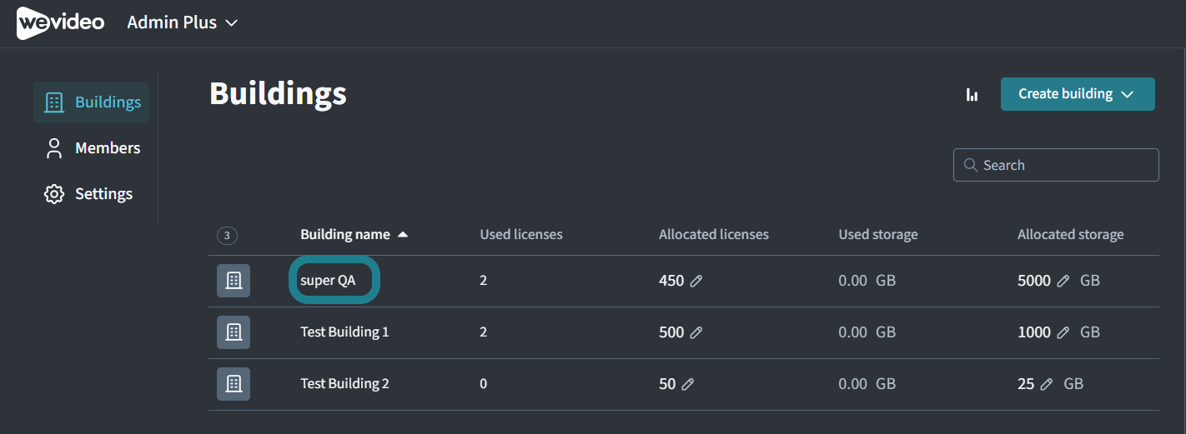Viewport: 1186px width, 434px height.
Task: Open the Admin Plus dropdown
Action: click(x=183, y=22)
